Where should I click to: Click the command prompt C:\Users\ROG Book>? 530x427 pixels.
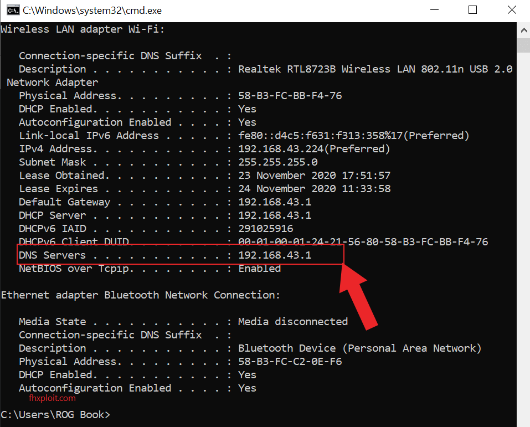(x=55, y=415)
